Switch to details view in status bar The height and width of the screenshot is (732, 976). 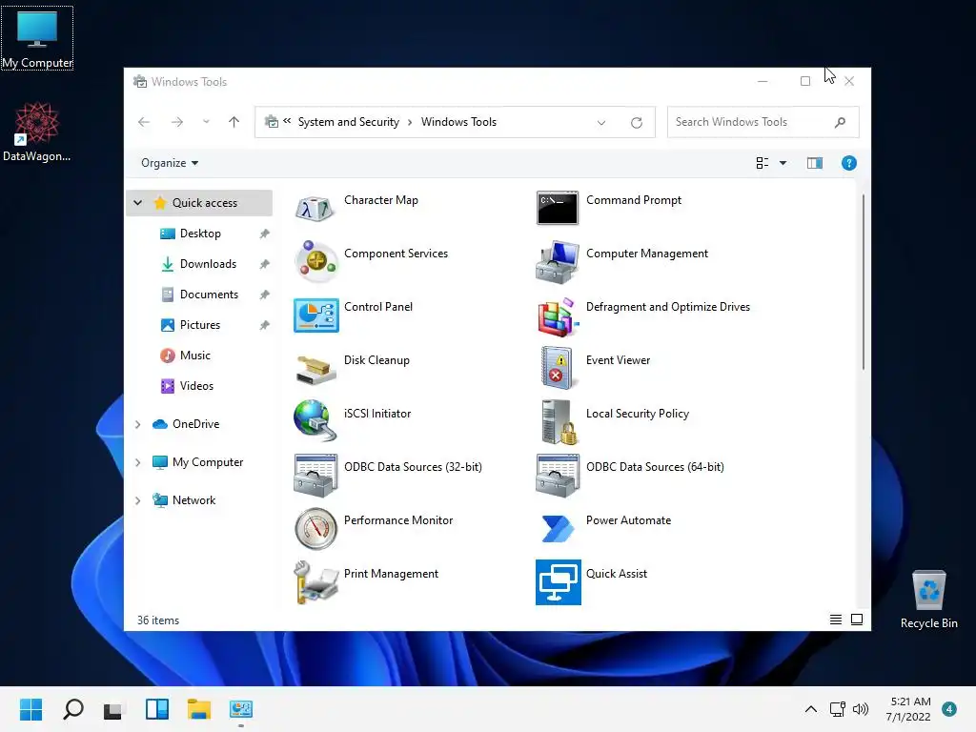coord(835,620)
